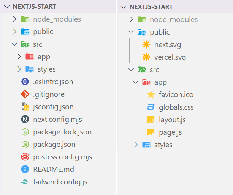
Task: Click the open public folder icon in right panel
Action: 142,32
